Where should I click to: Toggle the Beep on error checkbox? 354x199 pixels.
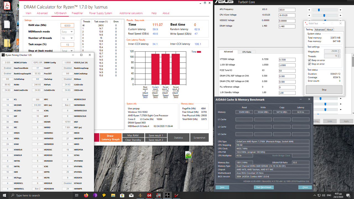(309, 60)
